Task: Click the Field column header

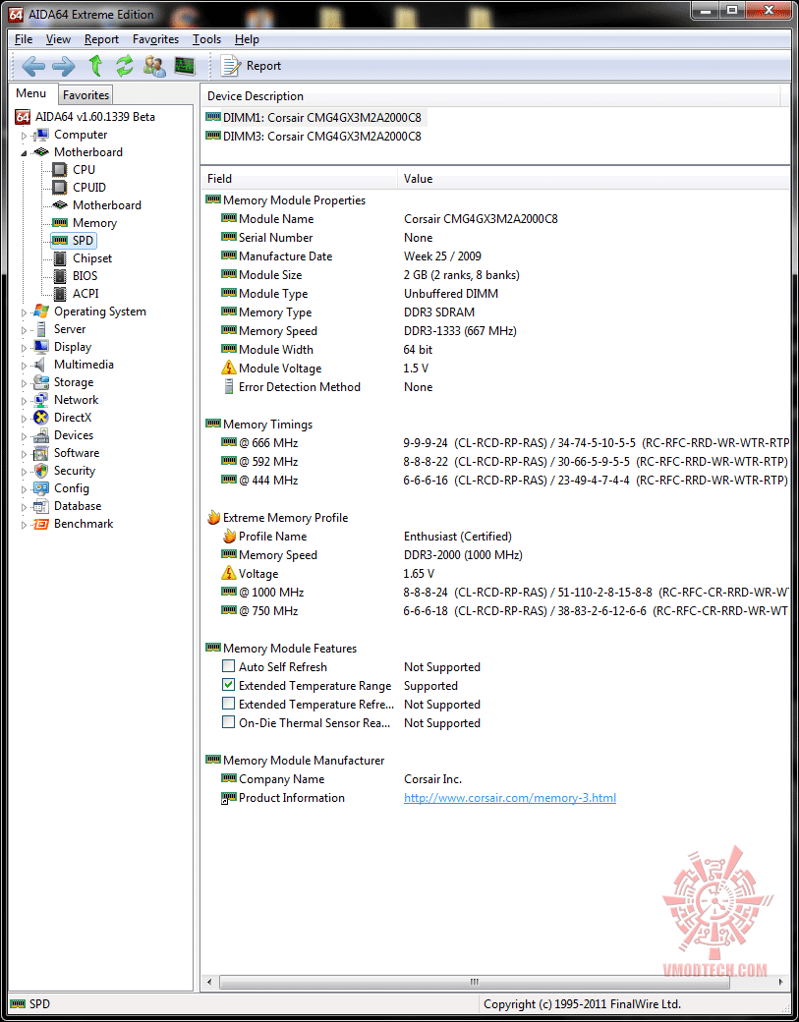Action: (x=299, y=179)
